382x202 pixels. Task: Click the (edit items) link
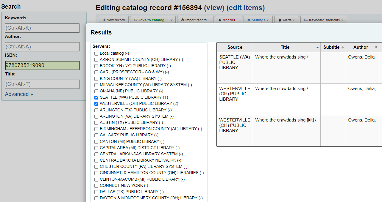point(245,8)
